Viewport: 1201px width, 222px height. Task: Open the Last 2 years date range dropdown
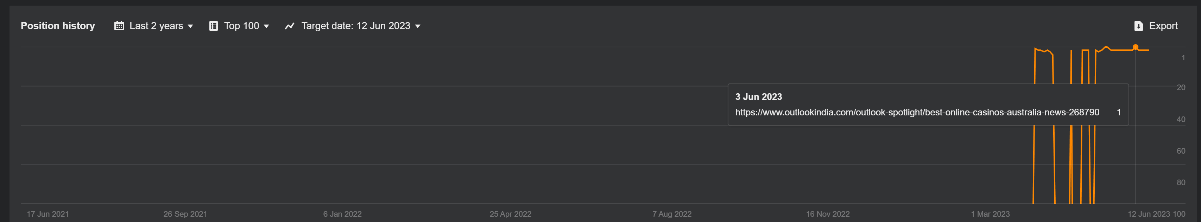point(156,26)
